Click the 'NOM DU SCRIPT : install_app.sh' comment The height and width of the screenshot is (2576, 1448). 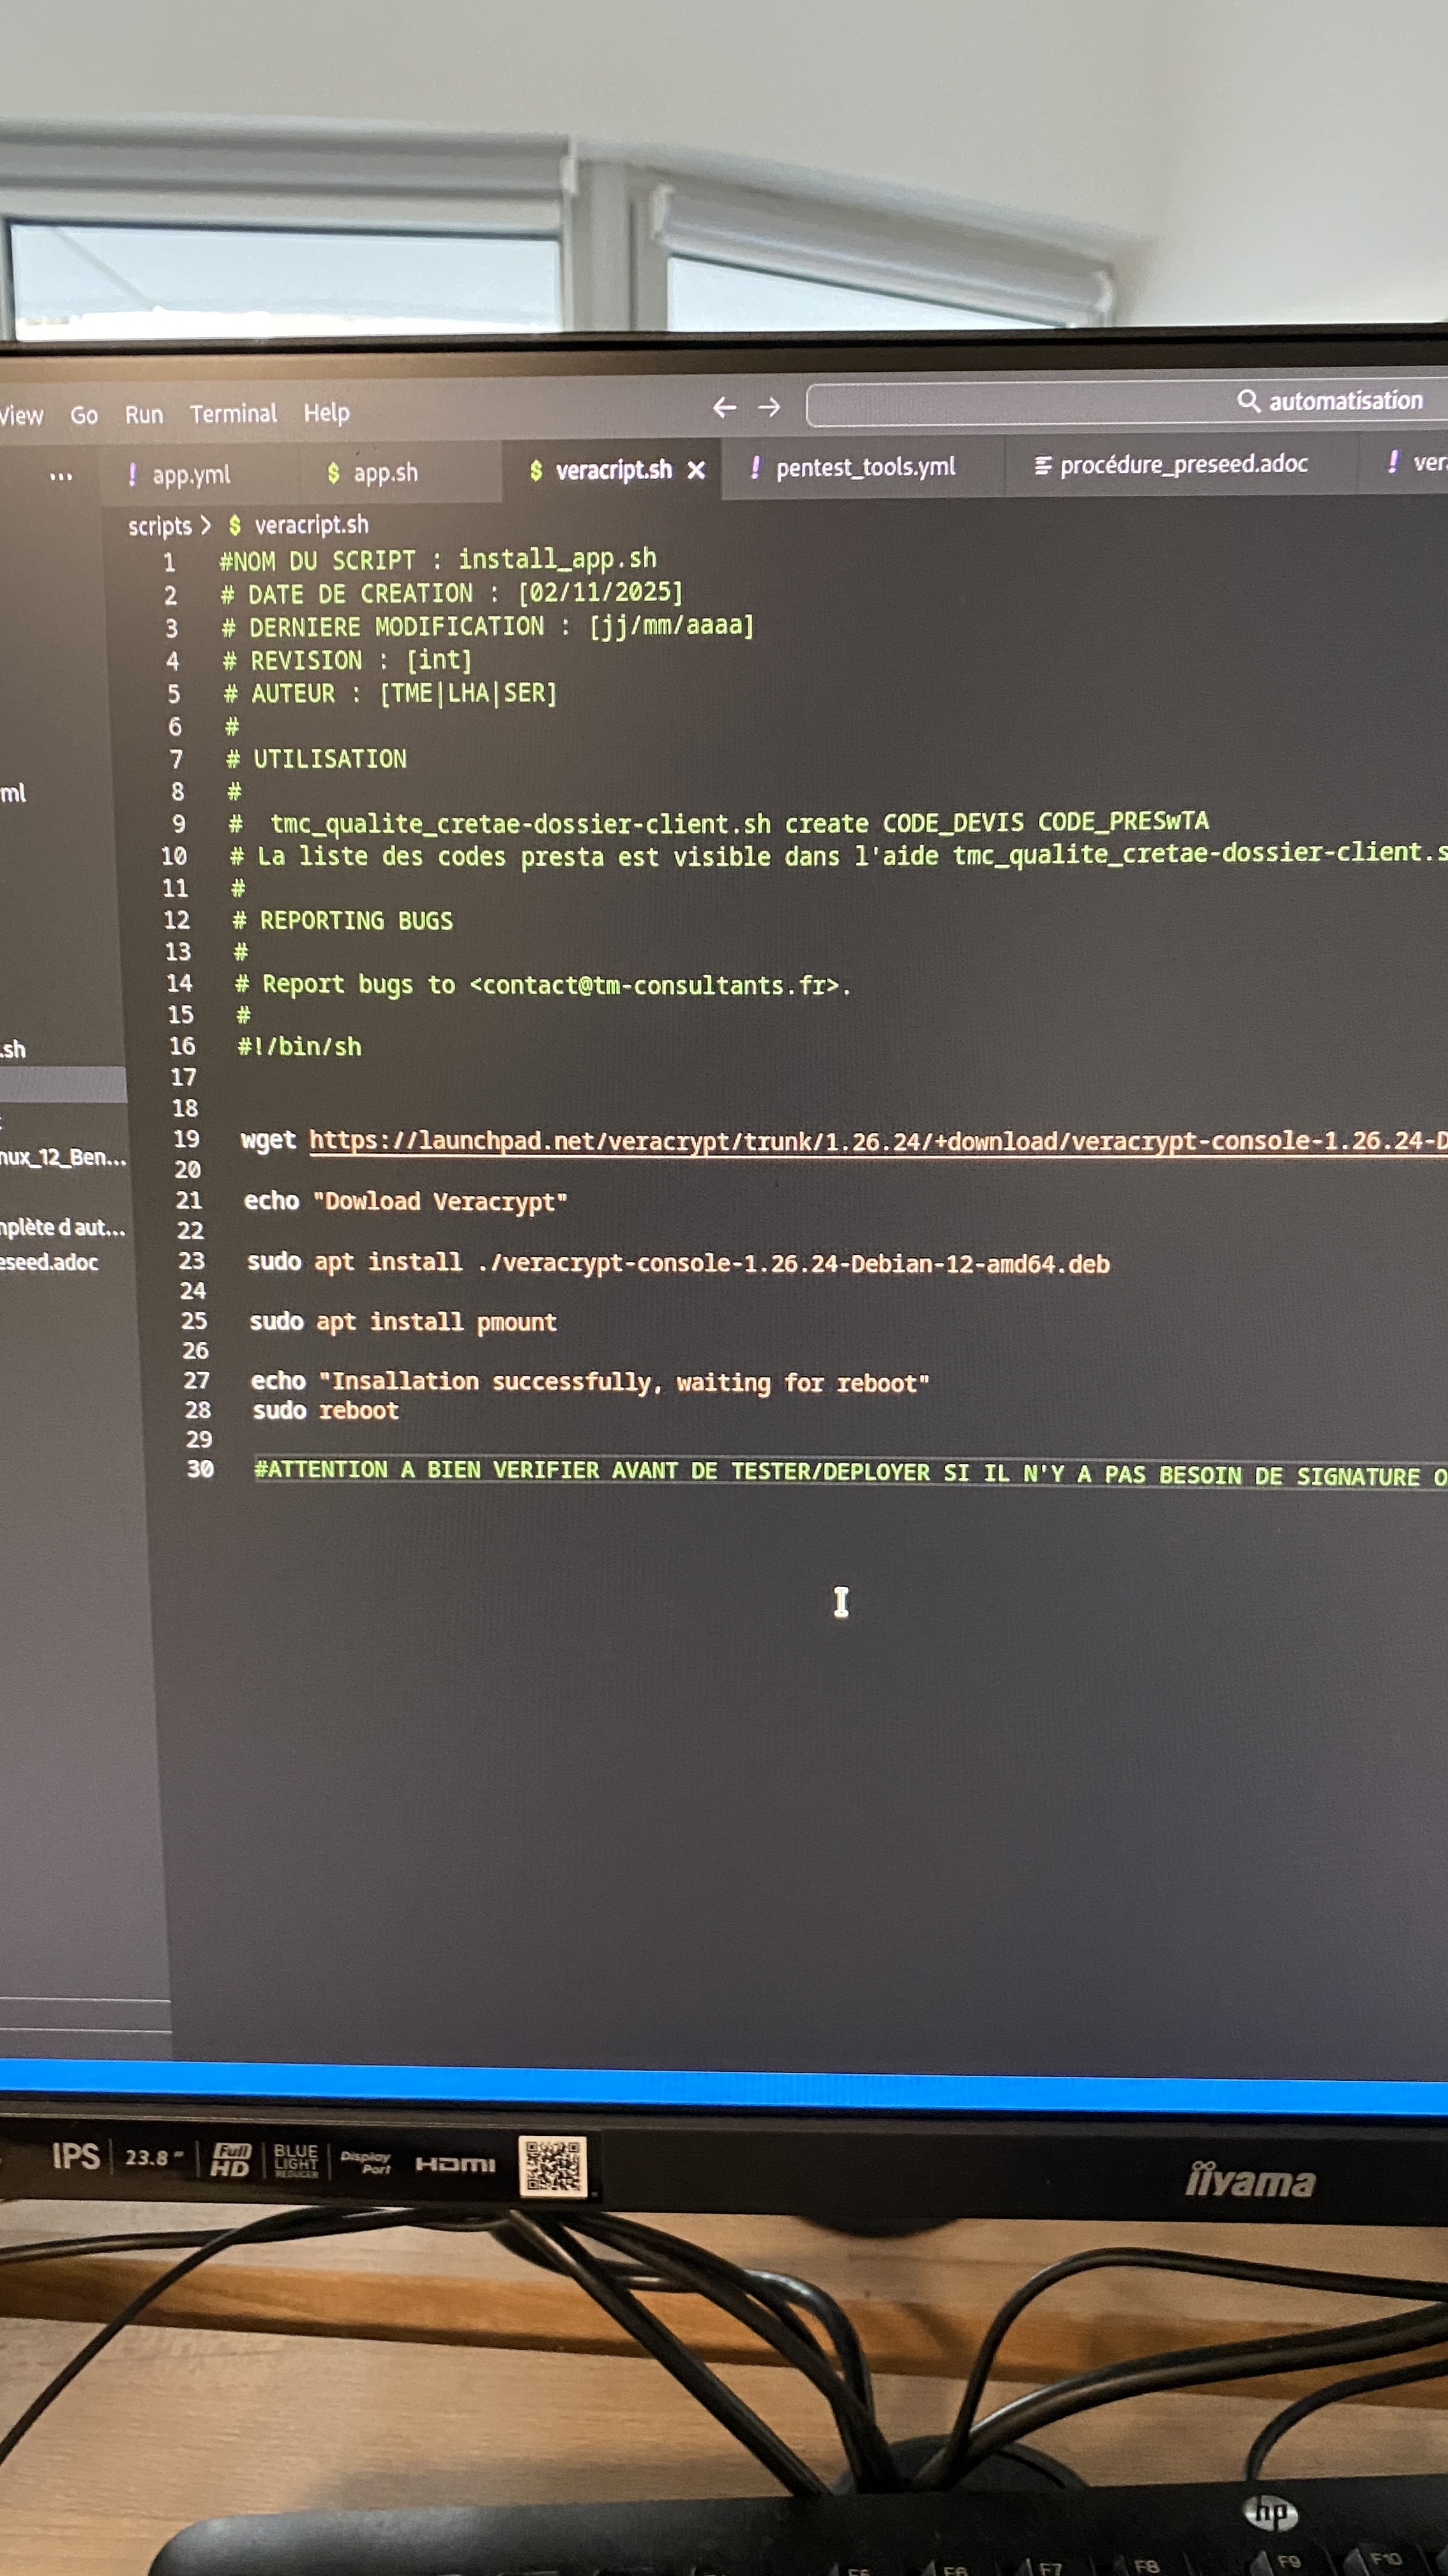(438, 560)
